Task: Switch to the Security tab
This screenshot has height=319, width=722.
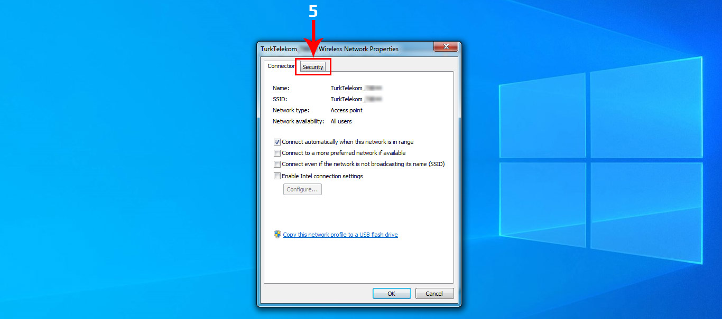Action: pyautogui.click(x=312, y=67)
